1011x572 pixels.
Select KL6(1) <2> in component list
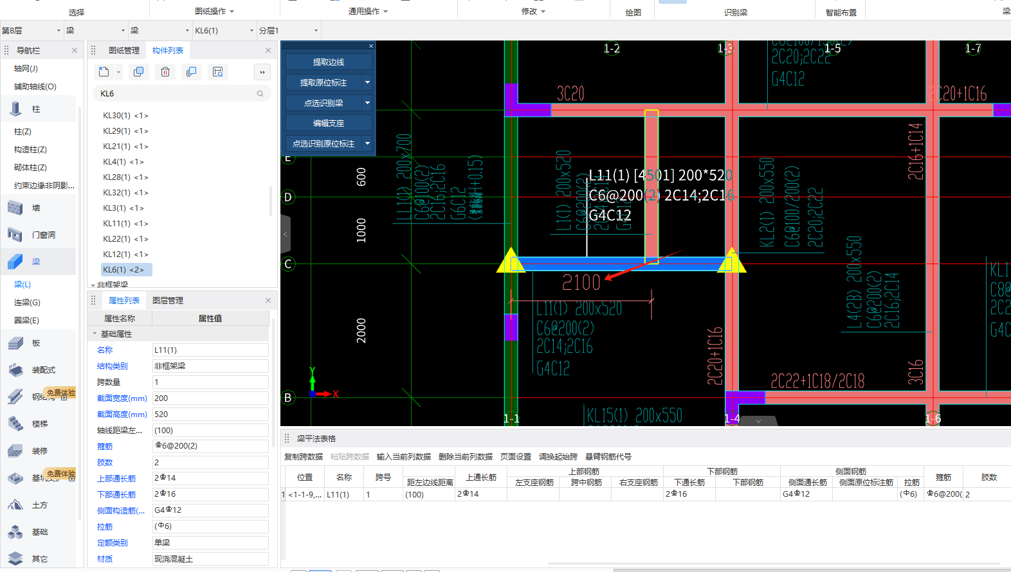[x=126, y=270]
